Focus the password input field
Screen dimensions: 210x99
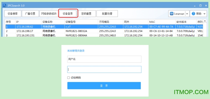tap(104, 69)
